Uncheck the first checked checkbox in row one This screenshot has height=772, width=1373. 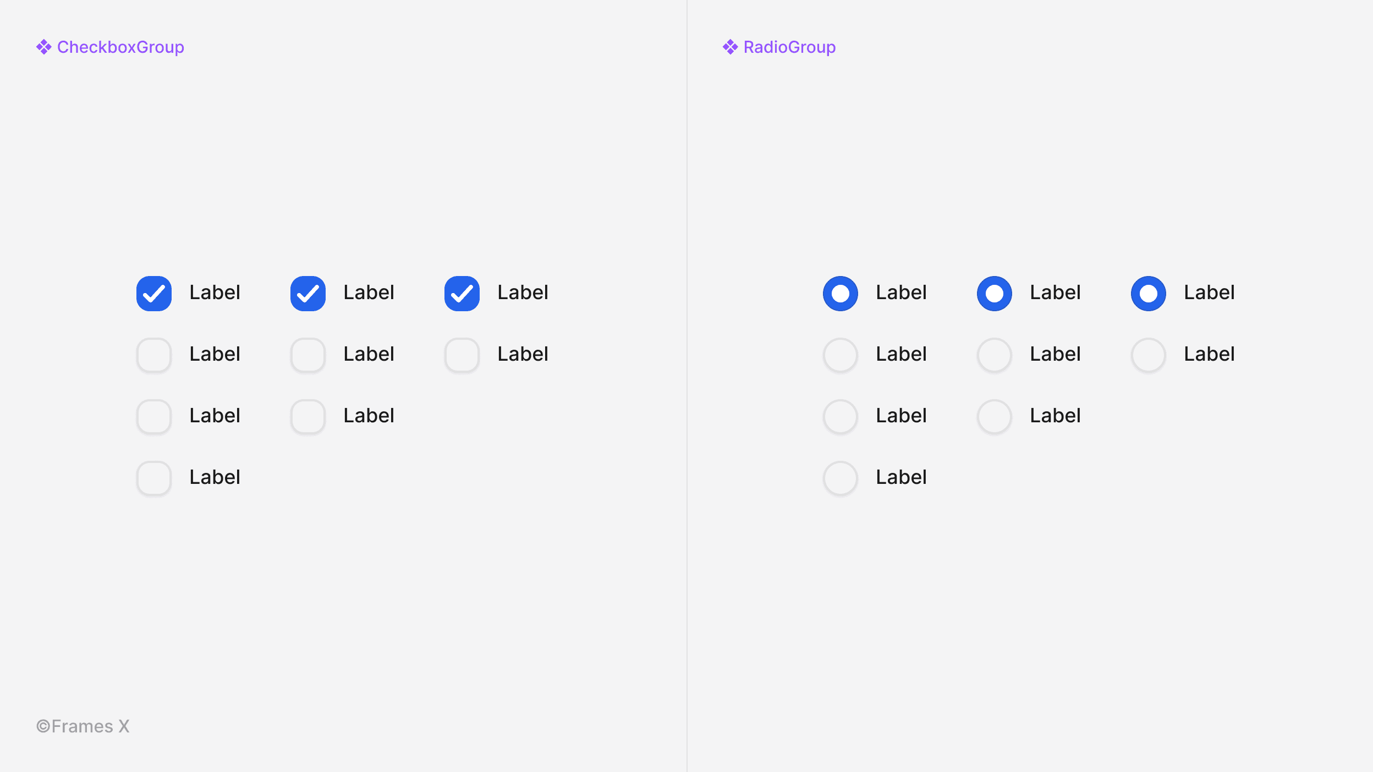pyautogui.click(x=153, y=293)
